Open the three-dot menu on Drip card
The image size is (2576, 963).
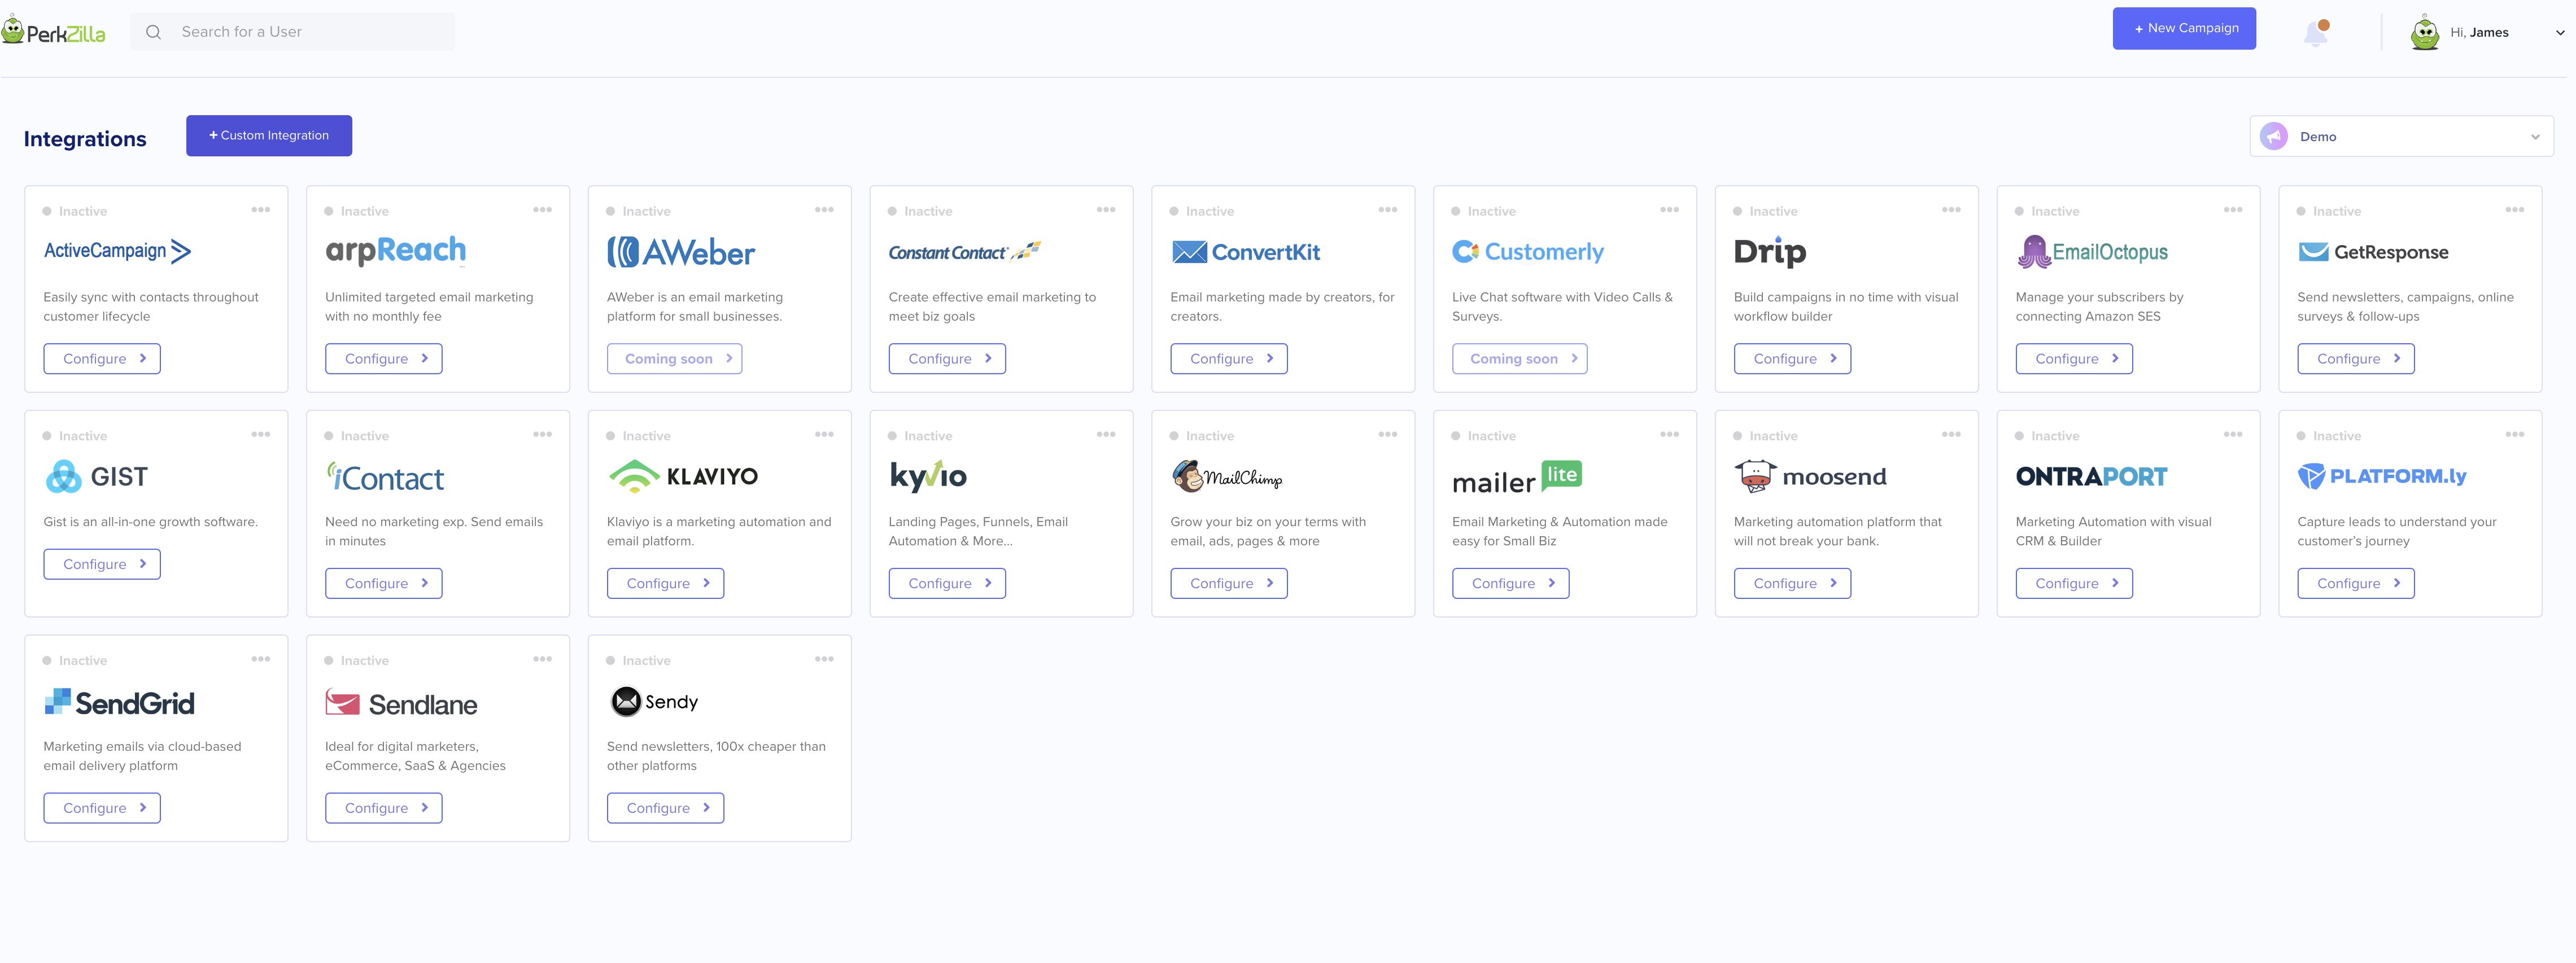(x=1952, y=210)
